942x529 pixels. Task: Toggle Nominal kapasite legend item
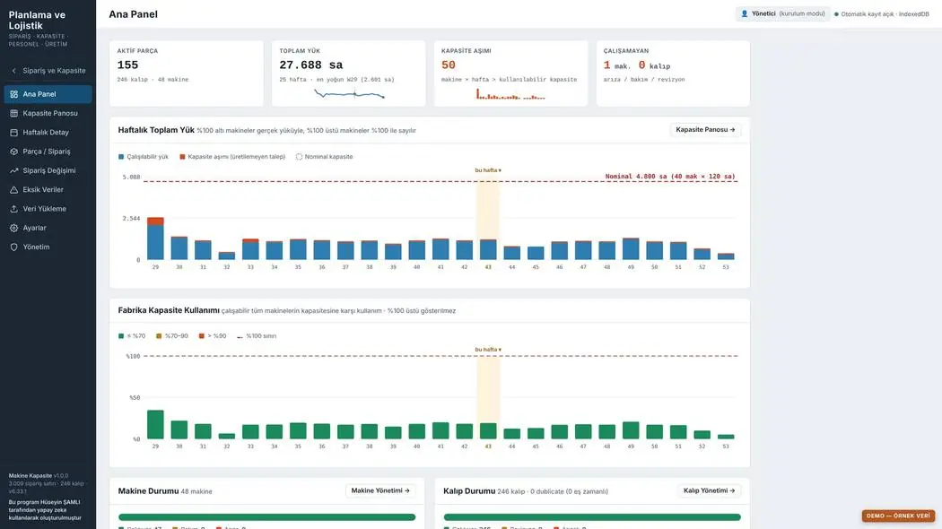point(324,157)
